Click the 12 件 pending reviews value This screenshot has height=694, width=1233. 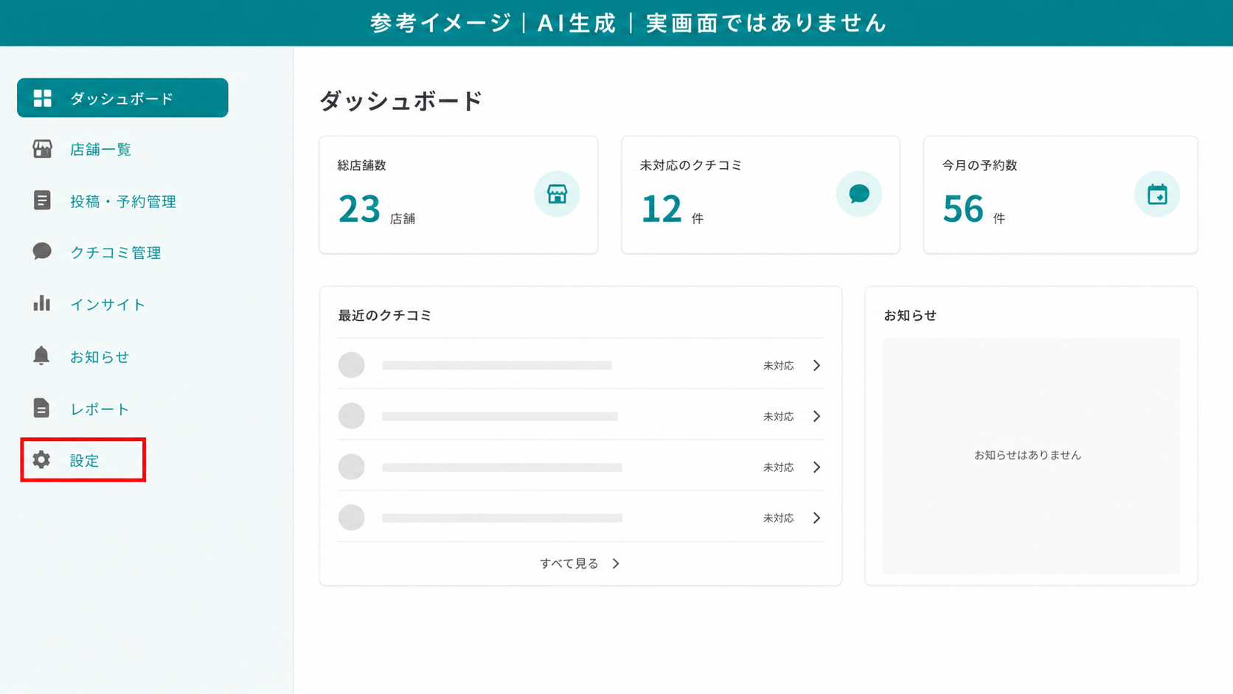point(672,209)
